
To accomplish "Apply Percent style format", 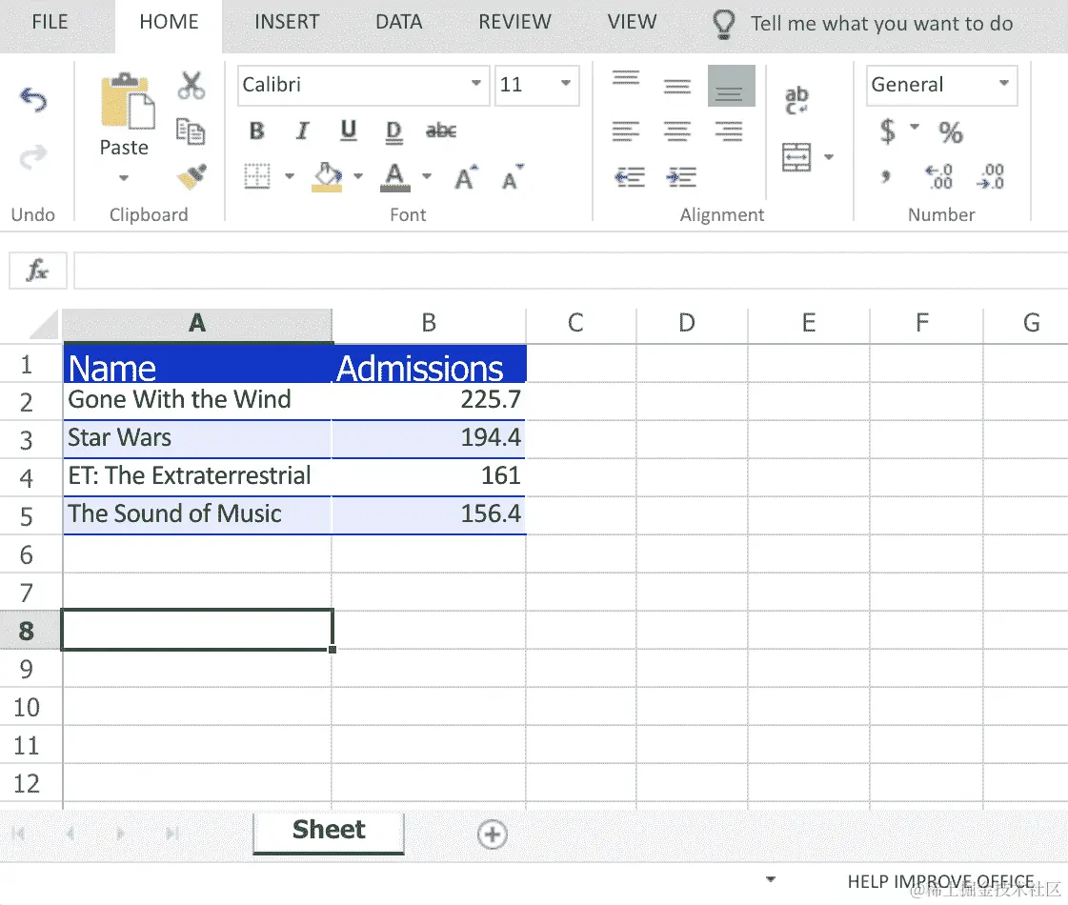I will click(951, 132).
